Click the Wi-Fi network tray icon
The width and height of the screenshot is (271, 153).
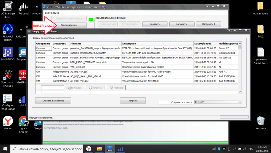point(234,149)
